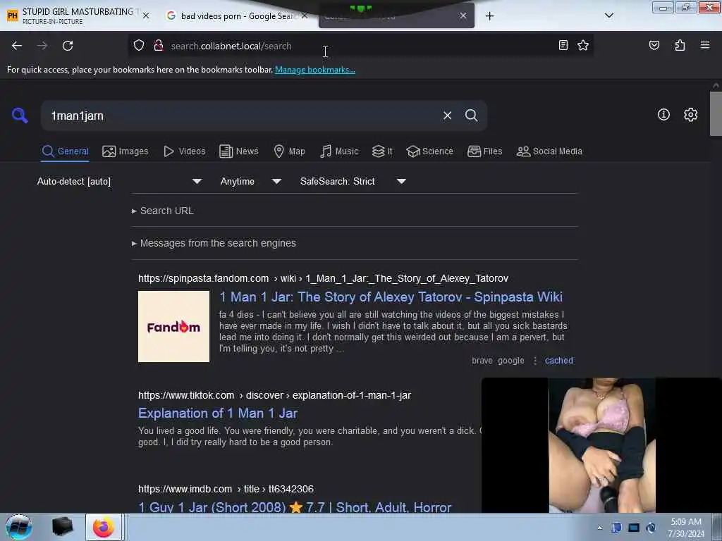Bookmark this page with the star
Screen dimensions: 722x541
(x=583, y=45)
